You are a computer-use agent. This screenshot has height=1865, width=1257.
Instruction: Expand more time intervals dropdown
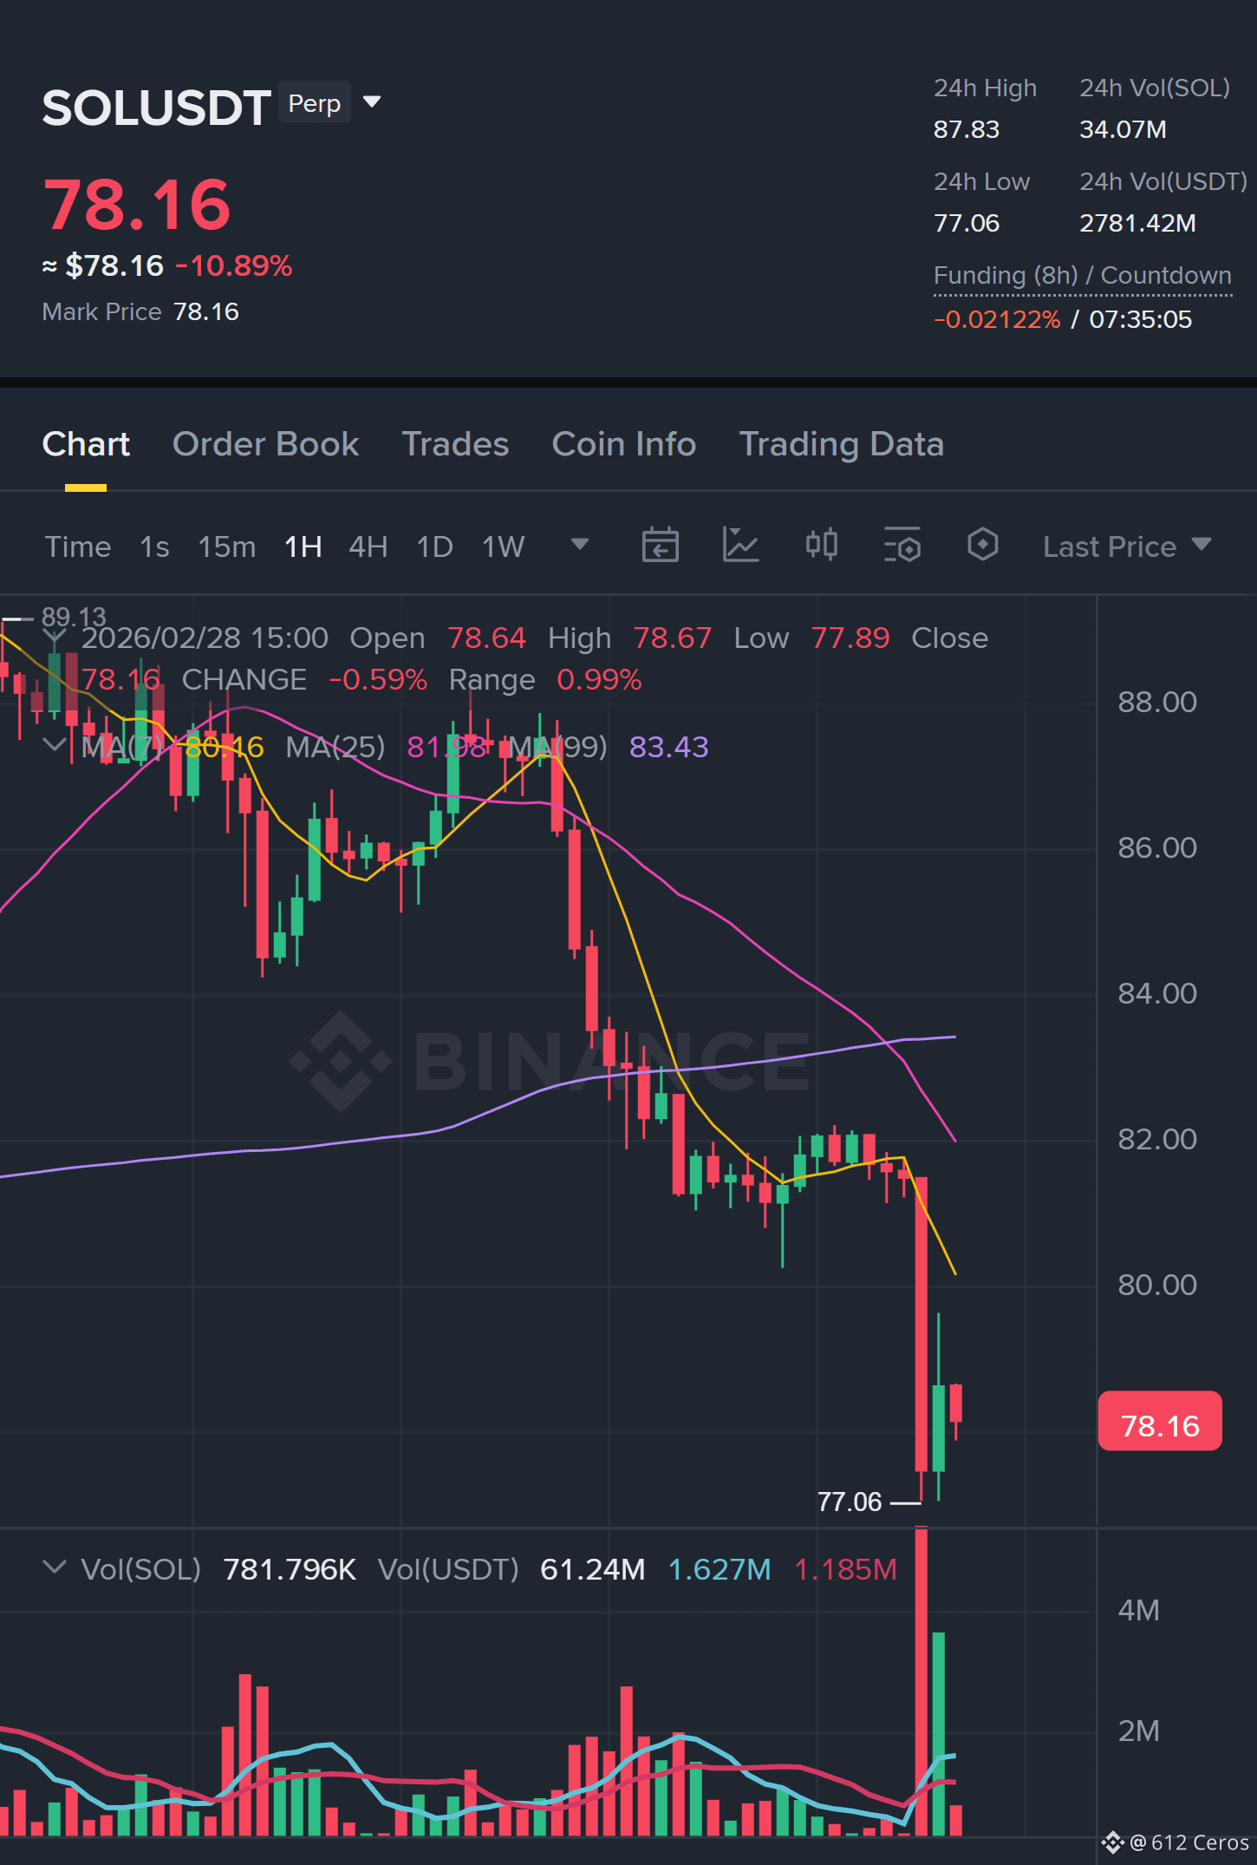(x=579, y=545)
